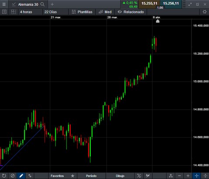The image size is (209, 179).
Task: Click the clear drawings icon
Action: tap(13, 176)
